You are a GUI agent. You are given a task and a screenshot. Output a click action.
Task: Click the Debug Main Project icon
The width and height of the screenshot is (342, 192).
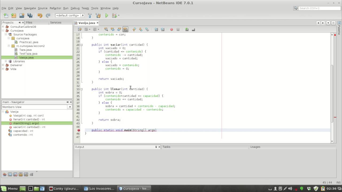[x=114, y=15]
